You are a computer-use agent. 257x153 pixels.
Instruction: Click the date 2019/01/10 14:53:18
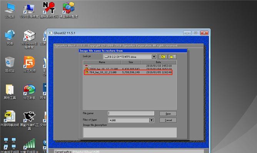tap(159, 66)
